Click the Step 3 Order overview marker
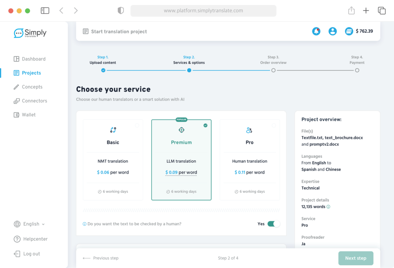The image size is (394, 268). pyautogui.click(x=273, y=70)
